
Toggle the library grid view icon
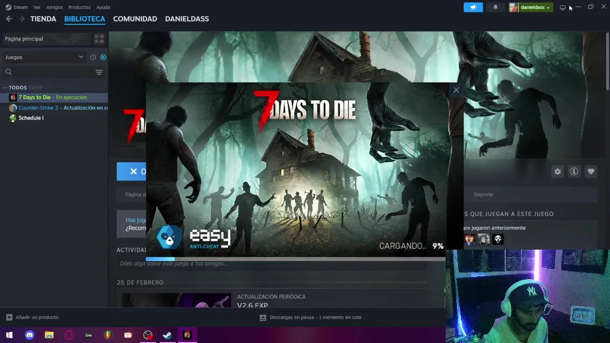[x=99, y=39]
